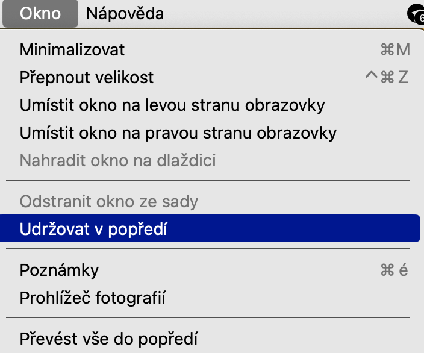Open the Okno menu

click(x=40, y=13)
